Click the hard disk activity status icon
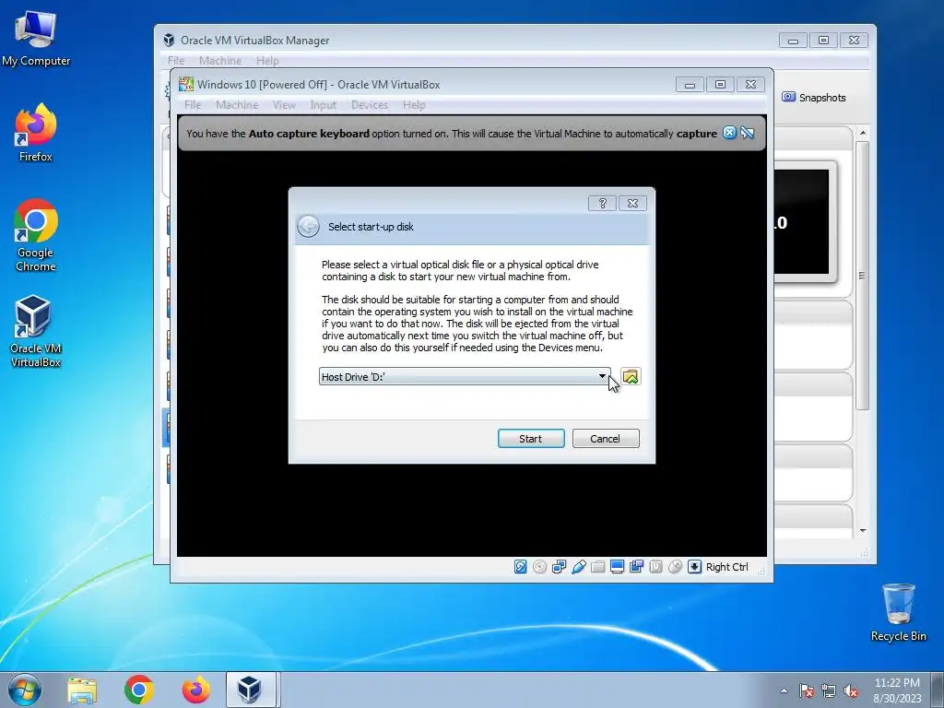This screenshot has width=944, height=708. click(x=521, y=567)
